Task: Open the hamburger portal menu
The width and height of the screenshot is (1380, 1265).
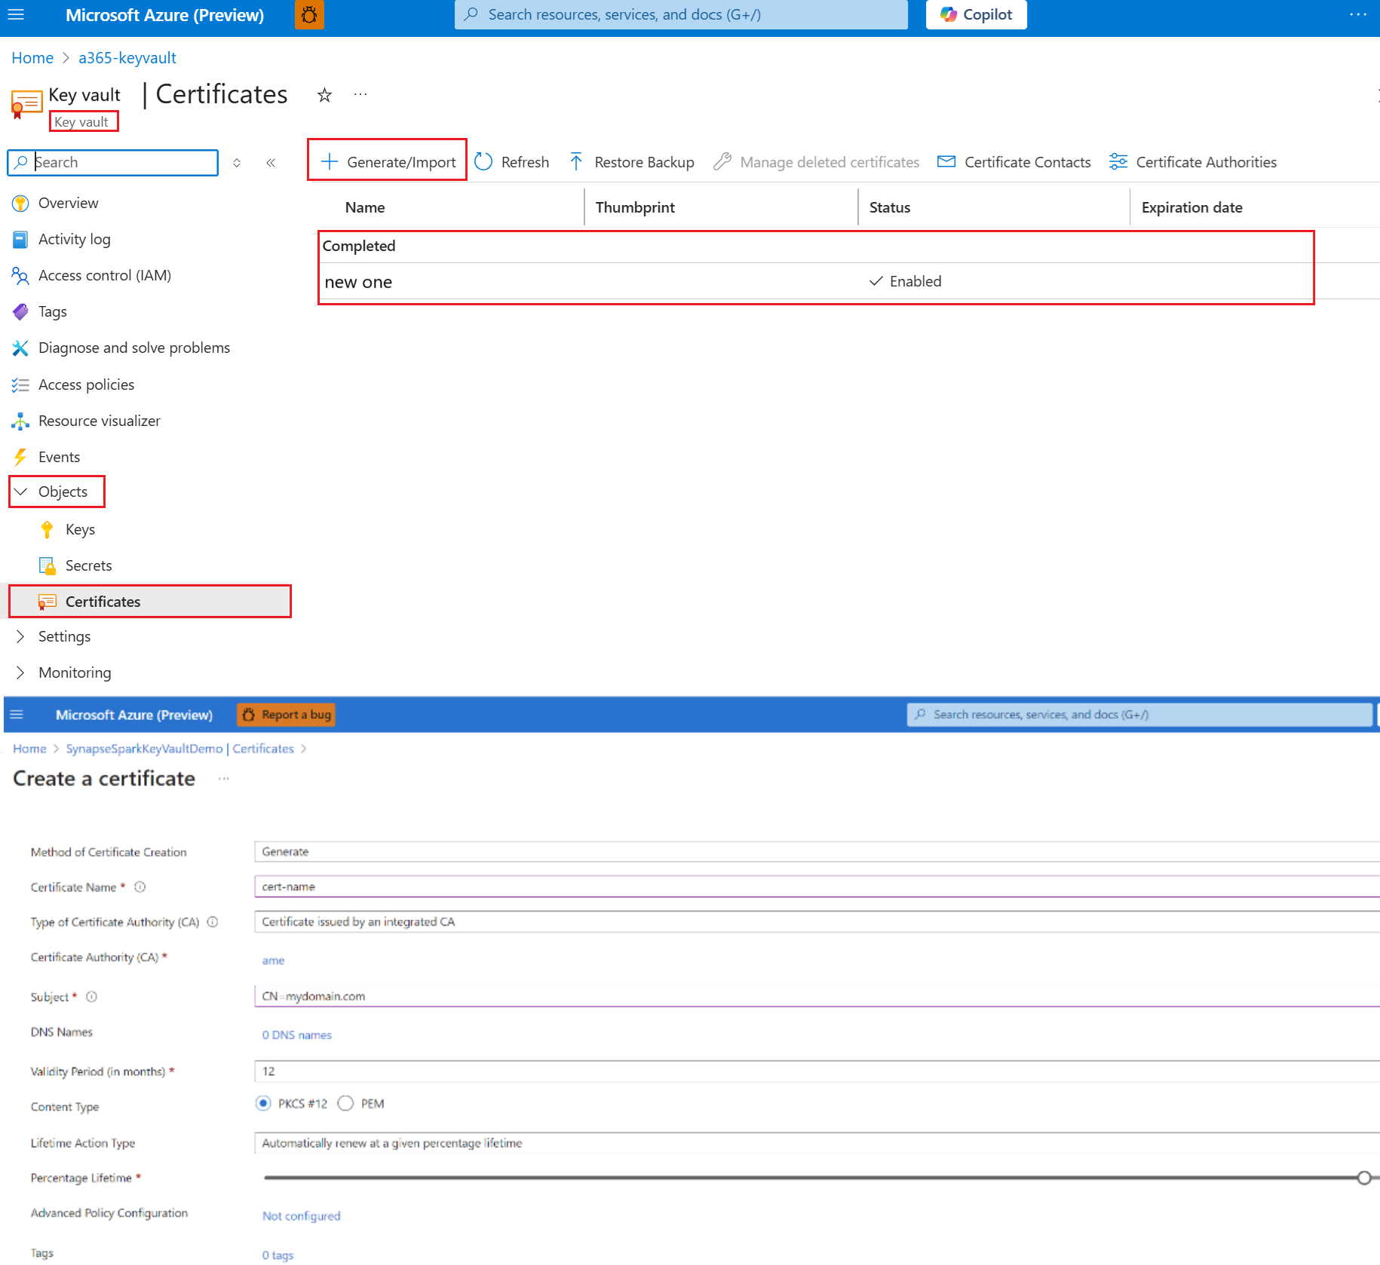Action: coord(16,14)
